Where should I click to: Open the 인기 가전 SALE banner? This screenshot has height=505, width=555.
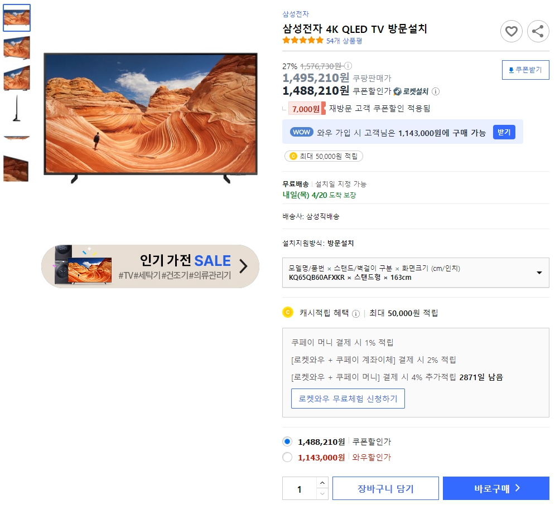click(149, 266)
